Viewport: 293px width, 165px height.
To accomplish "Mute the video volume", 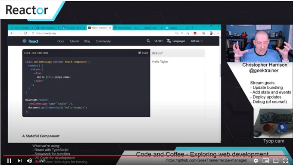I will pos(29,161).
